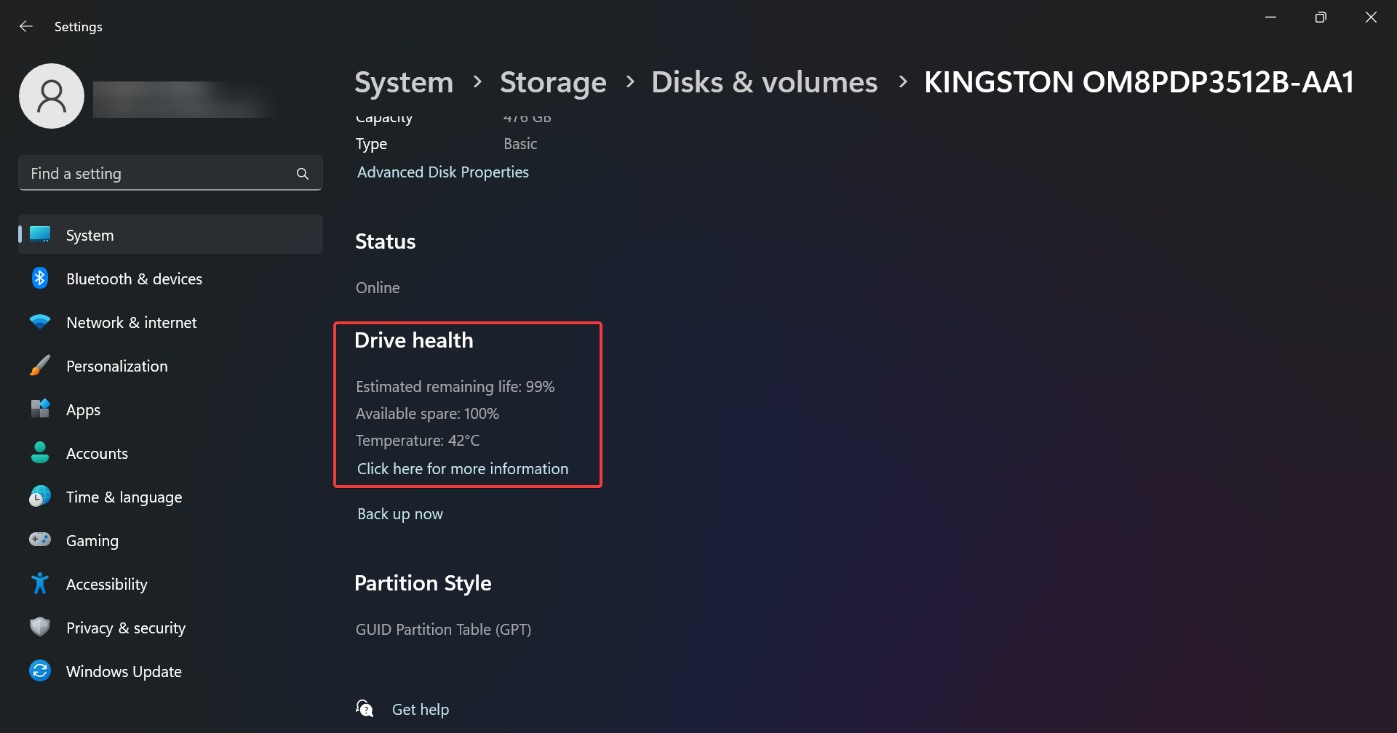Open Accounts settings icon

40,453
